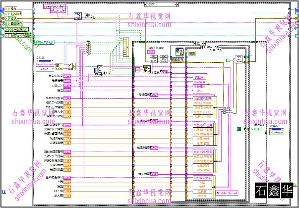Viewport: 299px width, 208px height.
Task: Select the one-button dialog icon
Action: (179, 52)
